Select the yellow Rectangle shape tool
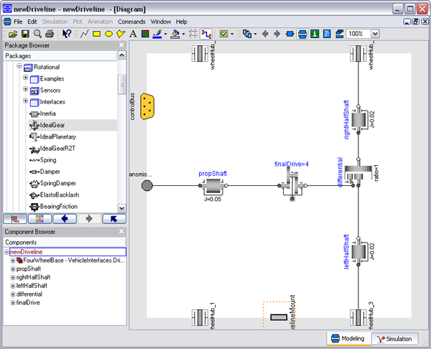This screenshot has height=349, width=431. click(x=97, y=34)
